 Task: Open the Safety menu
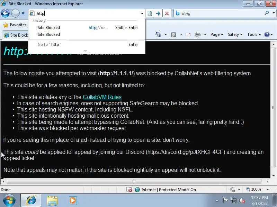click(235, 34)
